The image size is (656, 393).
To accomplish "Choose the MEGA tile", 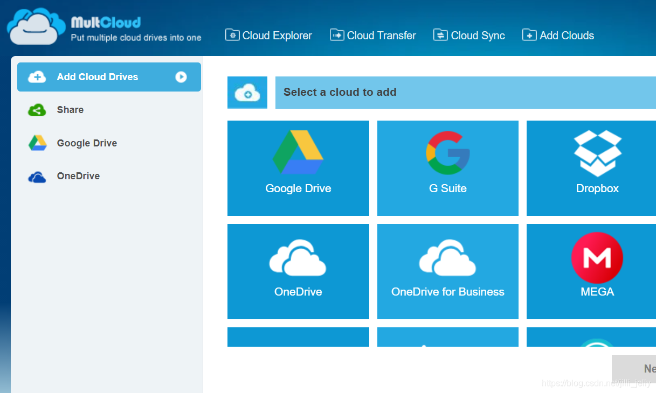I will pos(591,271).
